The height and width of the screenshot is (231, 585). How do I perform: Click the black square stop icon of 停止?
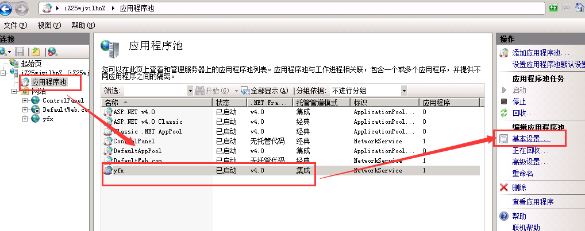click(x=504, y=101)
